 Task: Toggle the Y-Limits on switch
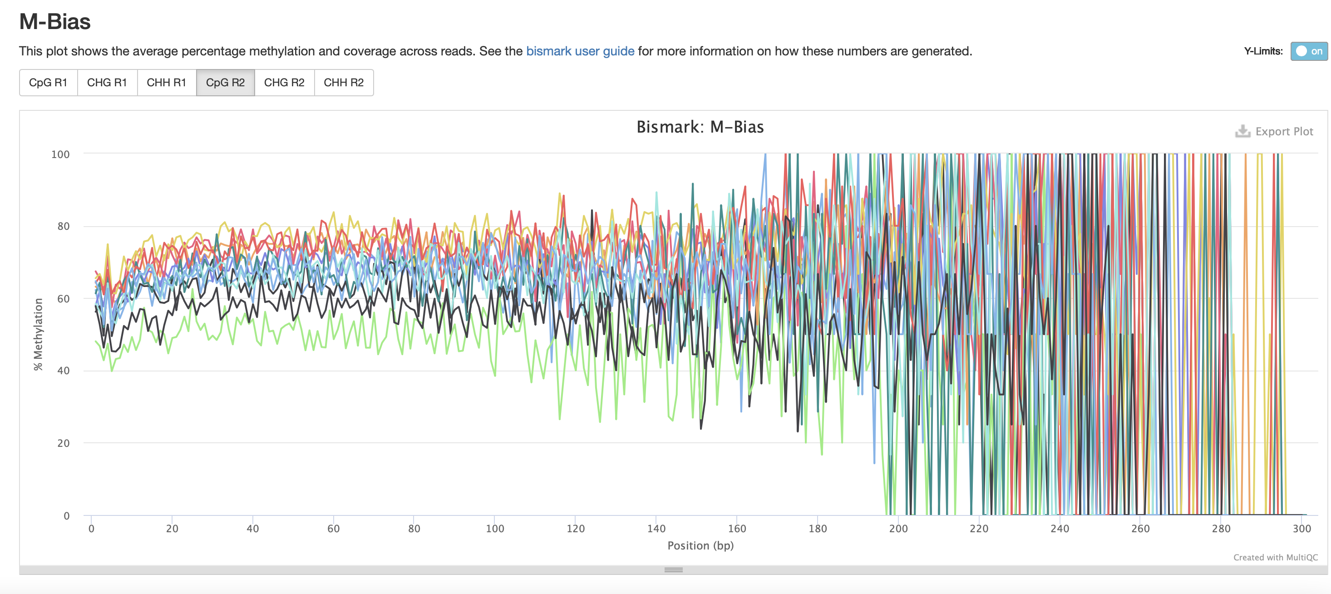[1308, 51]
